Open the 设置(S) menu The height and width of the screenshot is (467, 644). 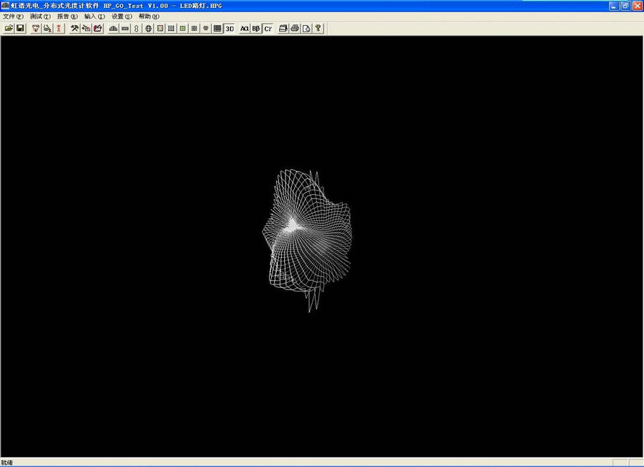point(122,16)
